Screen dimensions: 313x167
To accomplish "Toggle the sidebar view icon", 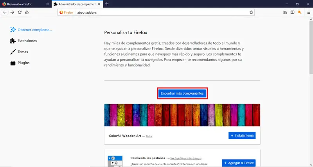I will tap(292, 13).
